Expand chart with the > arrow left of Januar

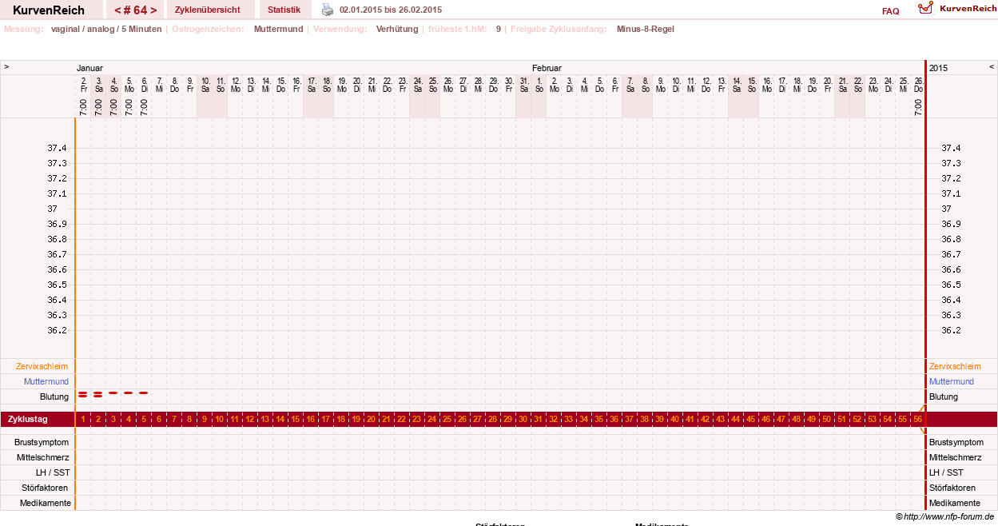click(x=6, y=67)
